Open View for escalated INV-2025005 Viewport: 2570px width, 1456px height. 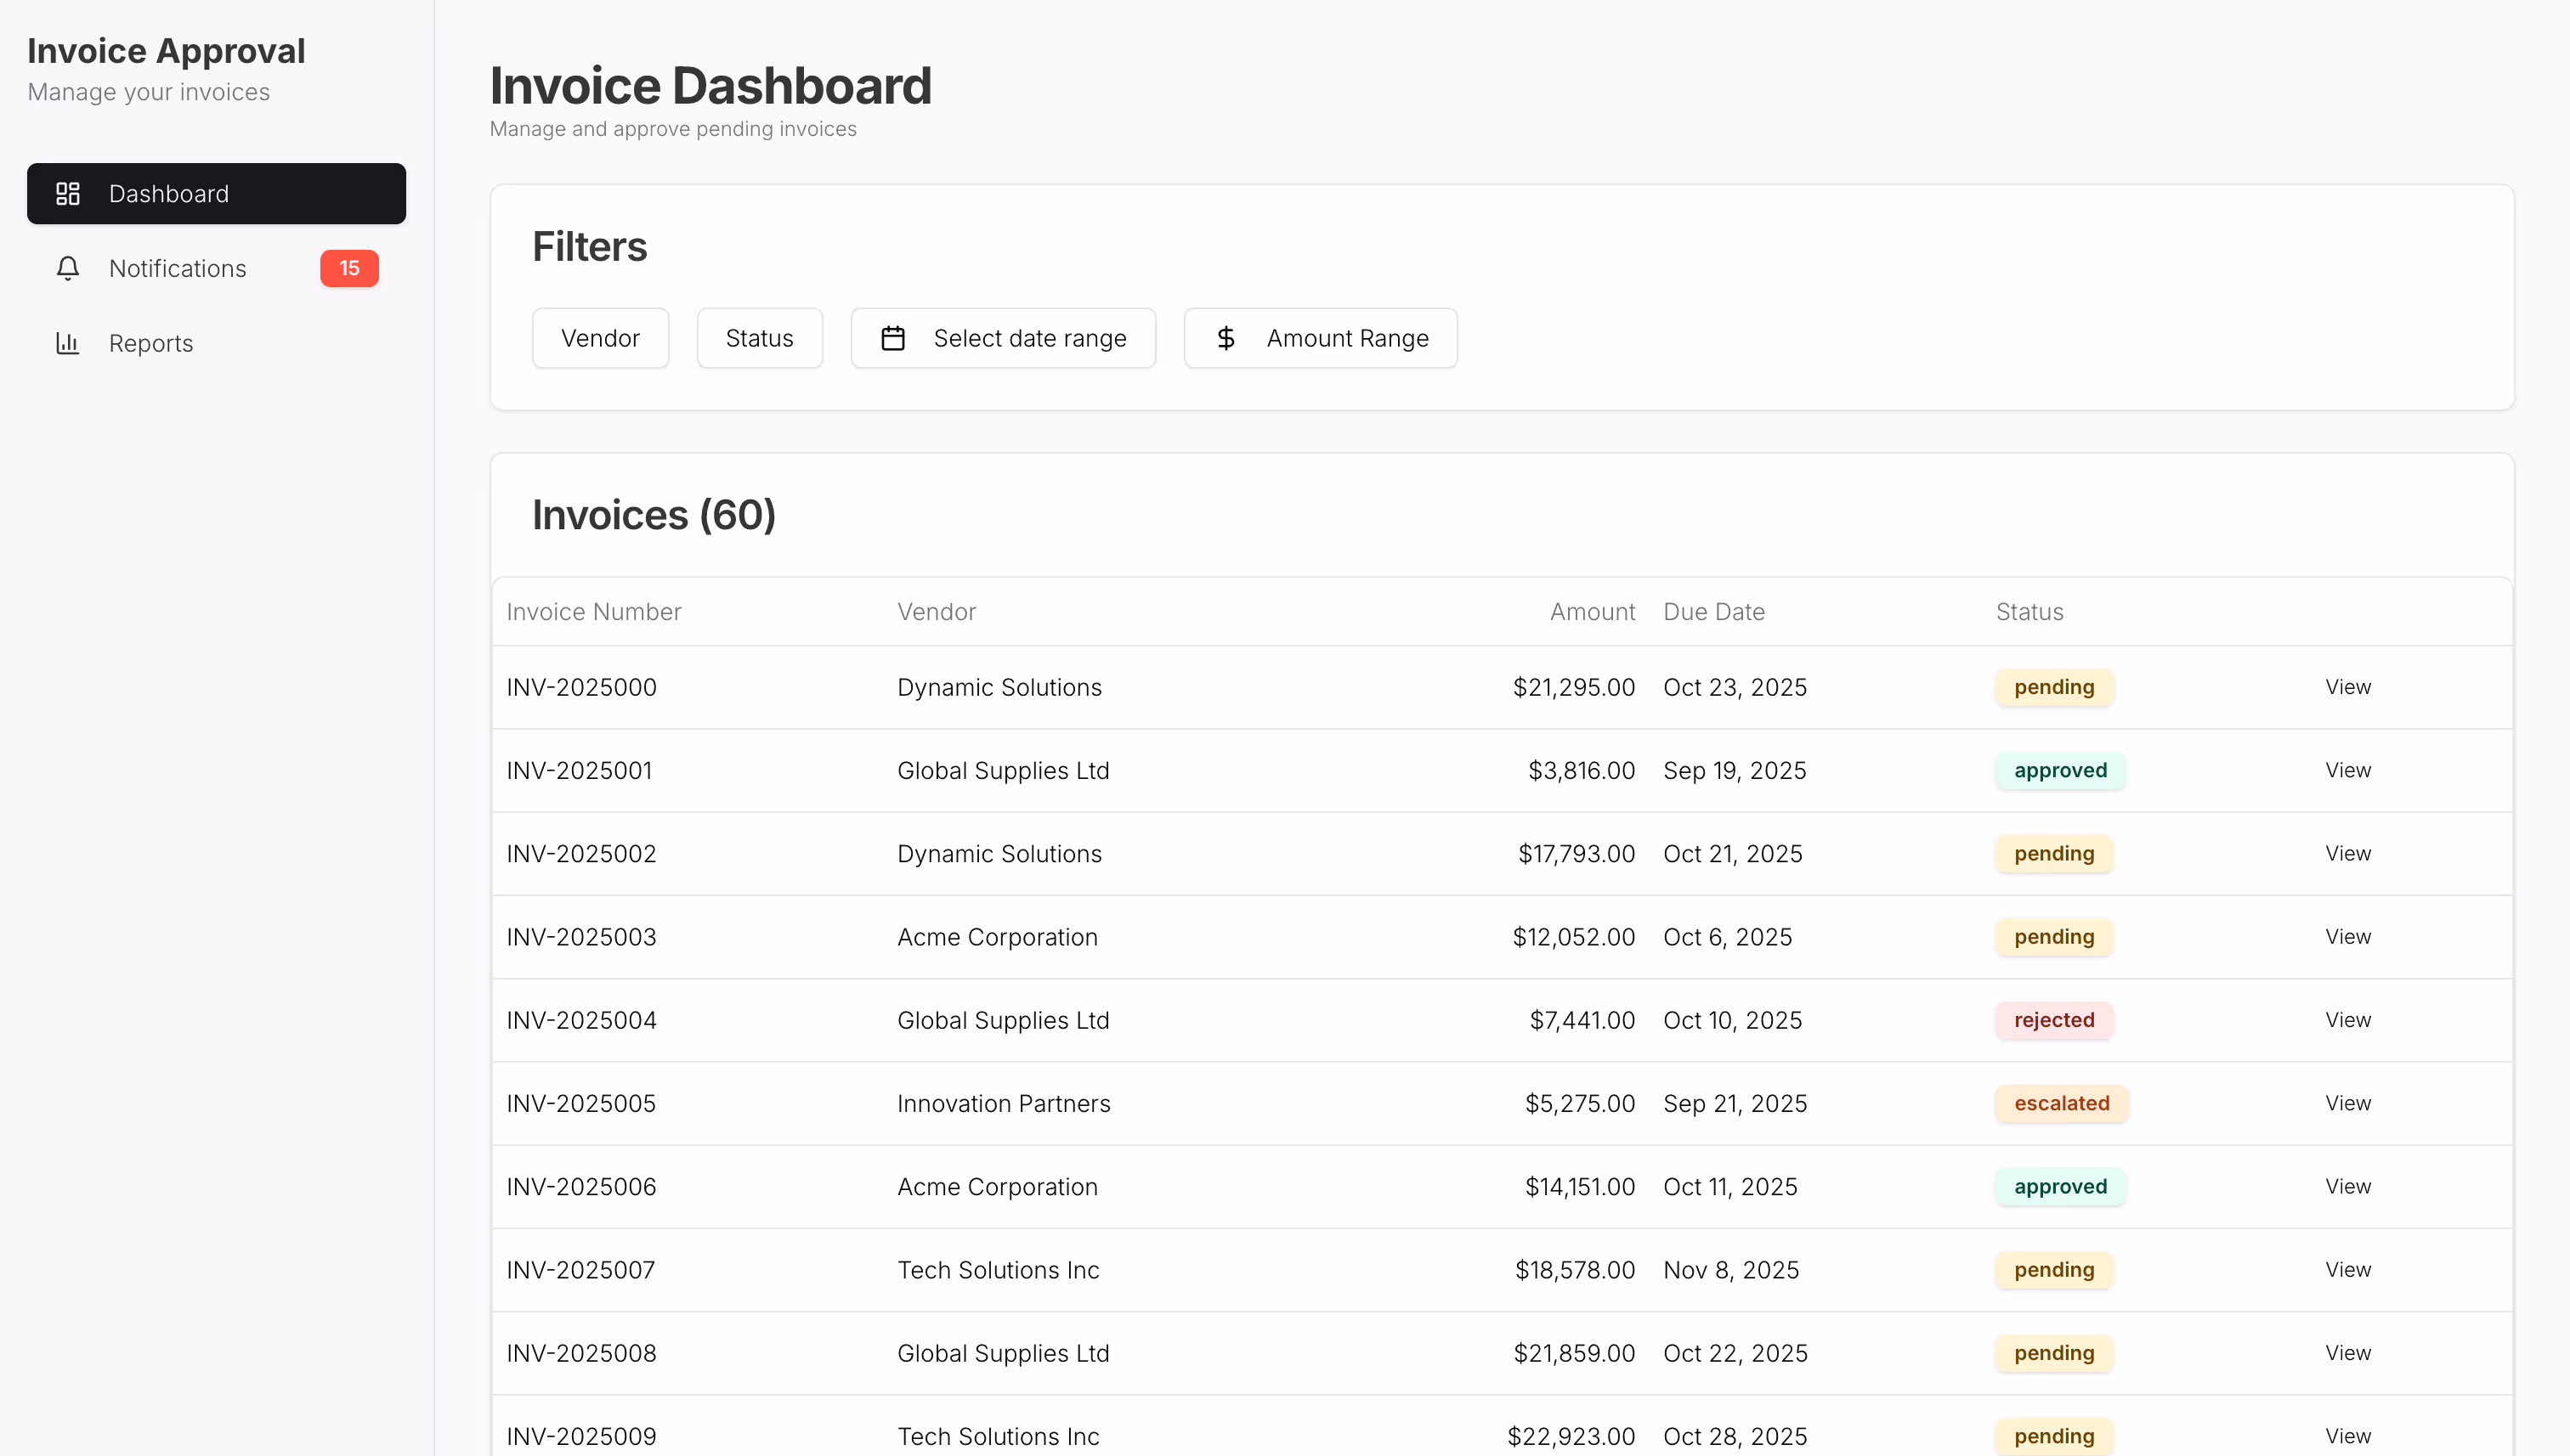tap(2347, 1103)
